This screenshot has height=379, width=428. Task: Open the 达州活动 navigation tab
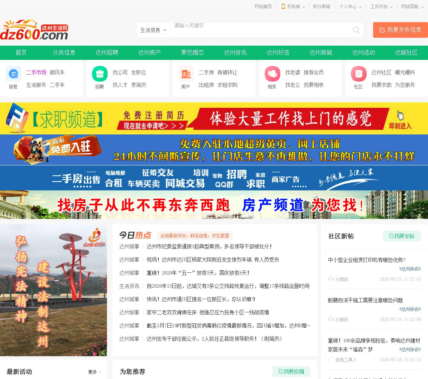click(x=363, y=52)
